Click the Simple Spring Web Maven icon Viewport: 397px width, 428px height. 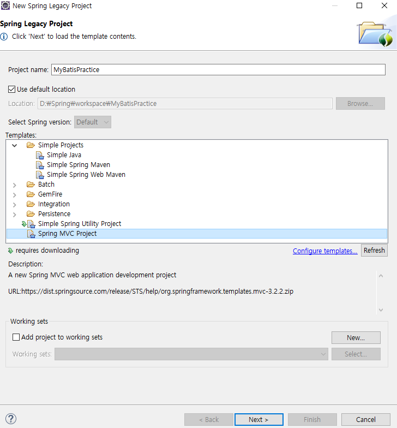click(x=40, y=175)
